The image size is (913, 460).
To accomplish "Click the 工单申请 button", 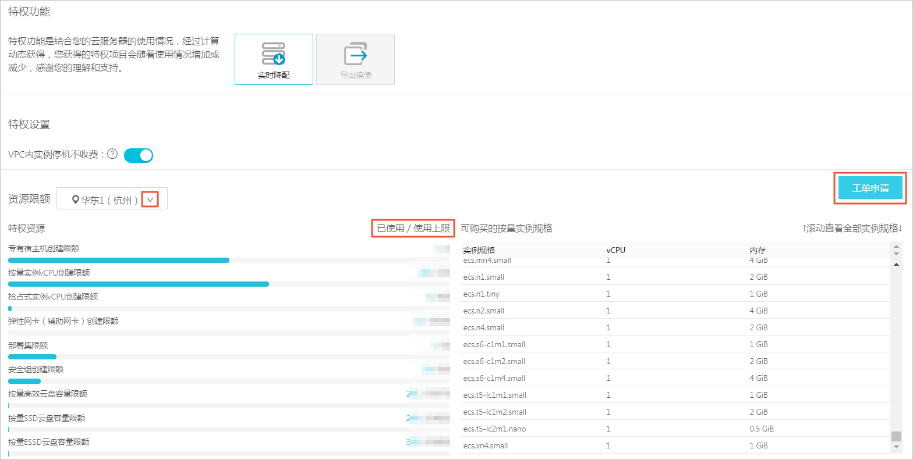I will tap(870, 188).
